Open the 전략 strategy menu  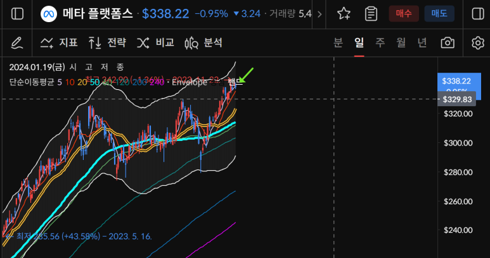(x=108, y=43)
